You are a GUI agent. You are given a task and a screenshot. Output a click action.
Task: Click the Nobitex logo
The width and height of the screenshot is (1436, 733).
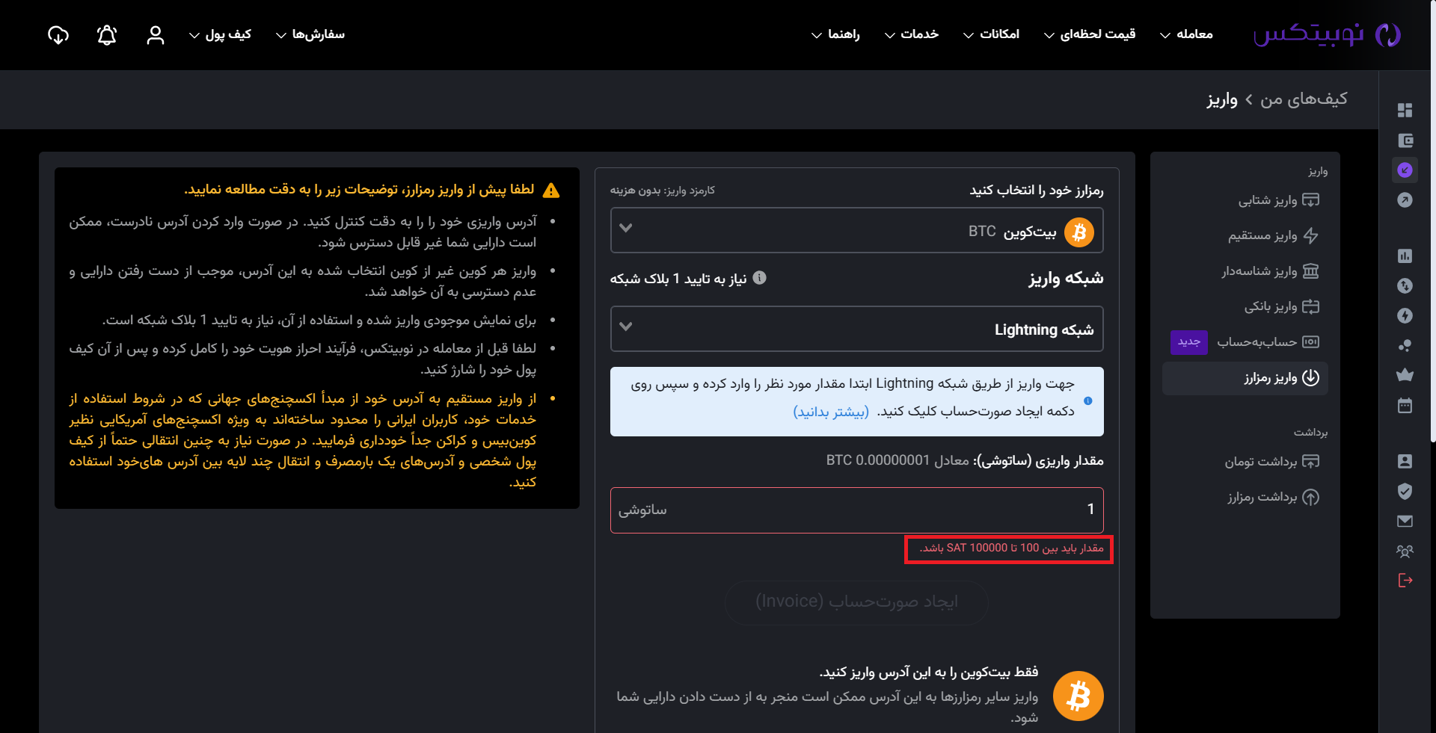click(x=1327, y=34)
